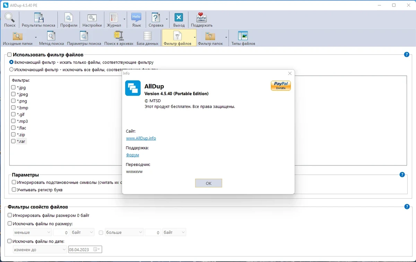Click the size value field after больше
The image size is (416, 262).
pyautogui.click(x=153, y=232)
